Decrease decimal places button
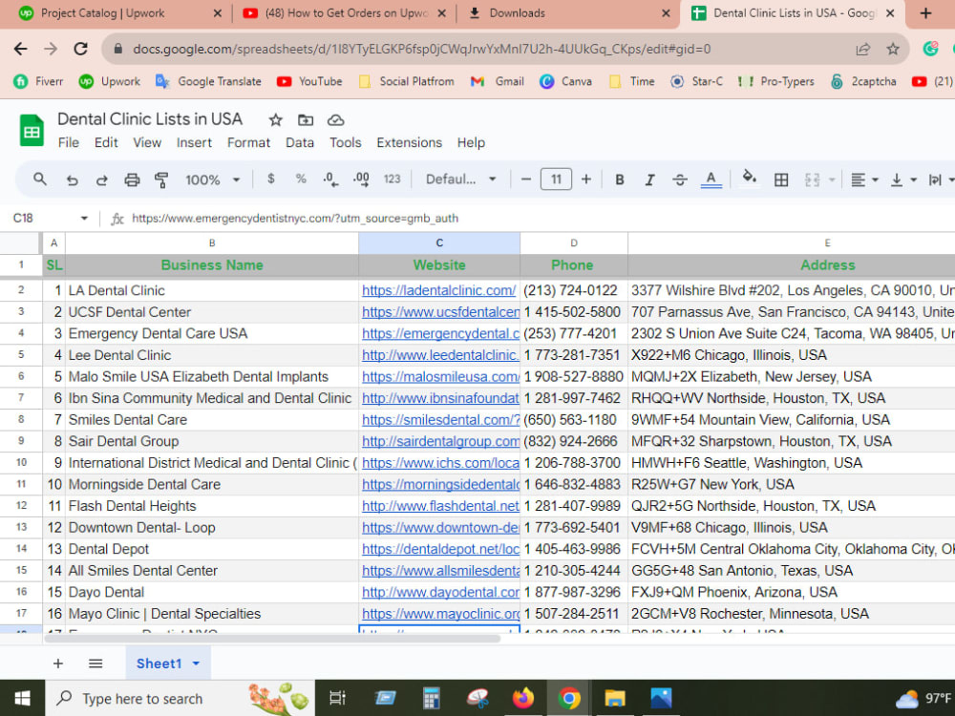The width and height of the screenshot is (955, 716). pos(330,179)
